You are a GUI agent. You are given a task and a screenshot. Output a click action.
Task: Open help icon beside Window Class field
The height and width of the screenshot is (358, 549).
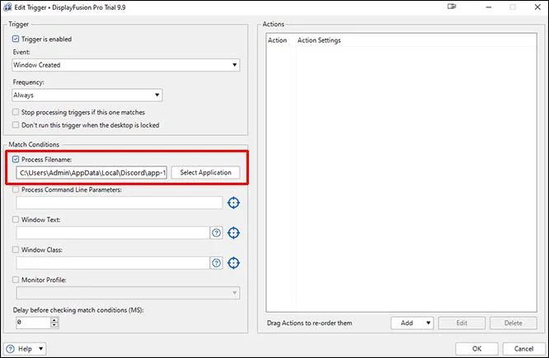click(216, 263)
